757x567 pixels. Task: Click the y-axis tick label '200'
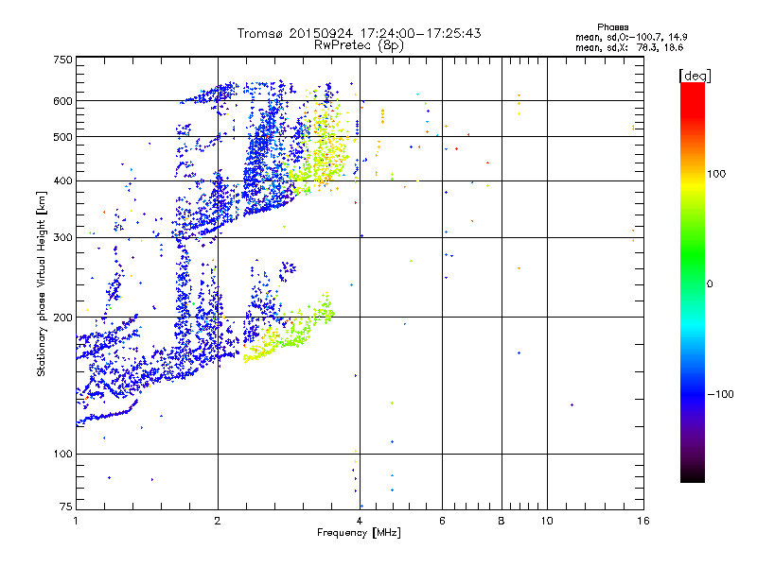[x=62, y=318]
